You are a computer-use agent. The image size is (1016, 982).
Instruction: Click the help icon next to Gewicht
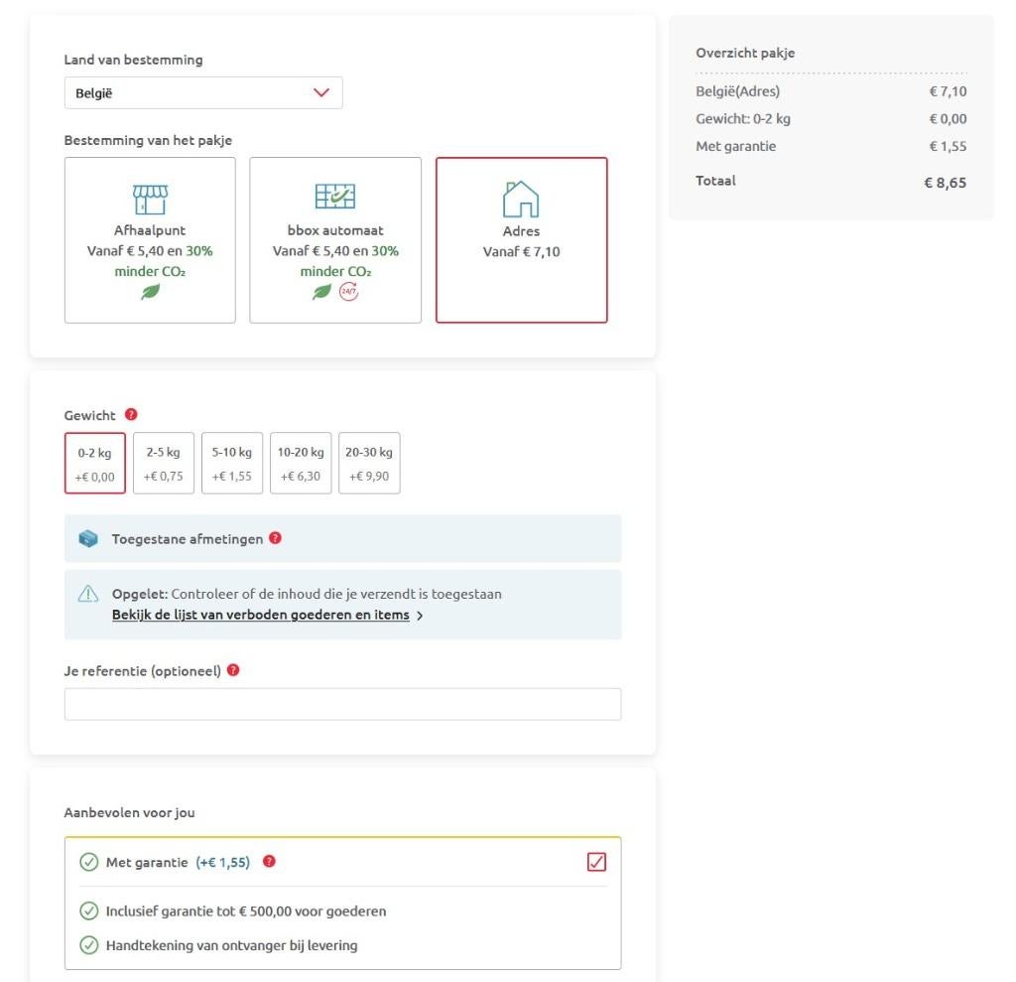click(x=131, y=415)
